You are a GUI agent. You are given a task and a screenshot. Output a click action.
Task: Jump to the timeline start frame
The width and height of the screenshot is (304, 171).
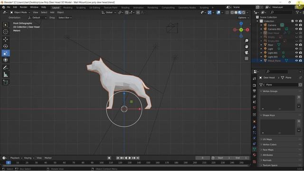[118, 158]
